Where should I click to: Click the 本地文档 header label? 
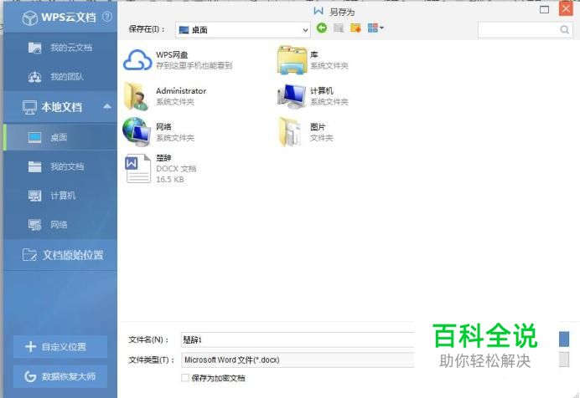(x=62, y=107)
